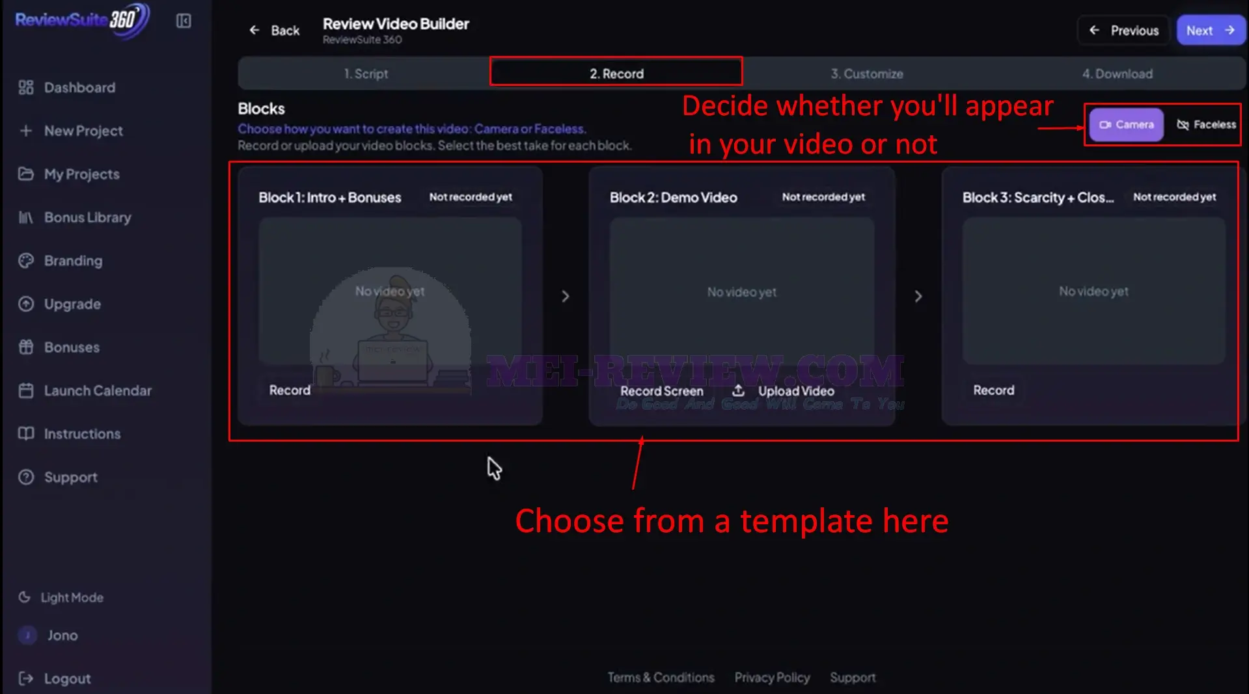This screenshot has width=1249, height=694.
Task: Click Block 1 video preview area
Action: (x=390, y=291)
